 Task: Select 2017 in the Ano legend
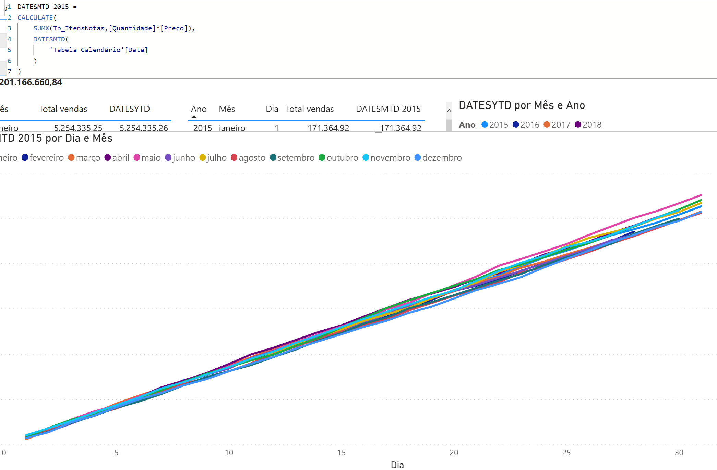tap(557, 125)
